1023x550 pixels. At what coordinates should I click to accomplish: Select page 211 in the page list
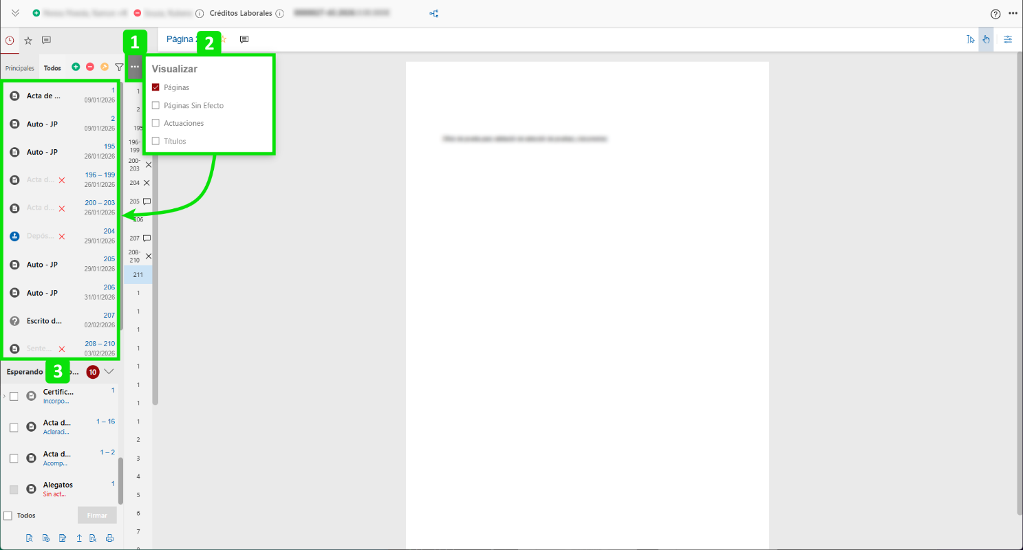(x=138, y=275)
